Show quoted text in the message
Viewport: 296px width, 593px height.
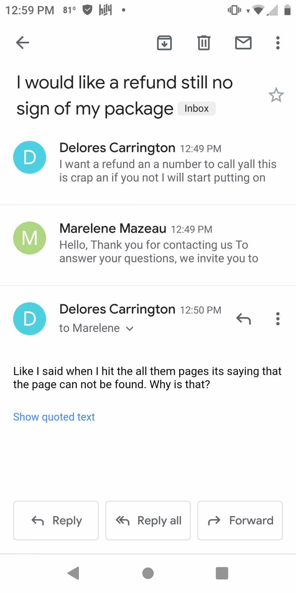coord(54,417)
